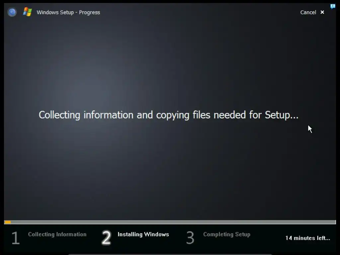Click the 'Windows Setup - Progress' title

pyautogui.click(x=68, y=12)
